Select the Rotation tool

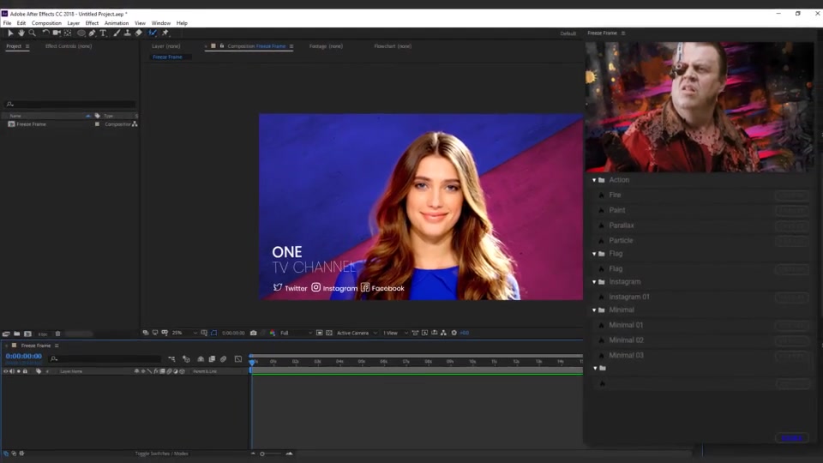click(x=45, y=33)
